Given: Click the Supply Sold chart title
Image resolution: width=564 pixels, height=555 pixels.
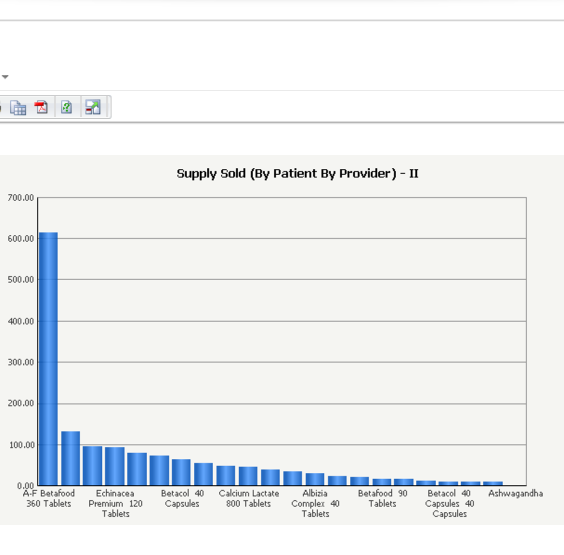Looking at the screenshot, I should tap(297, 173).
